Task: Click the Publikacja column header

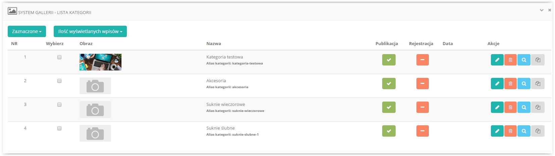Action: point(387,43)
